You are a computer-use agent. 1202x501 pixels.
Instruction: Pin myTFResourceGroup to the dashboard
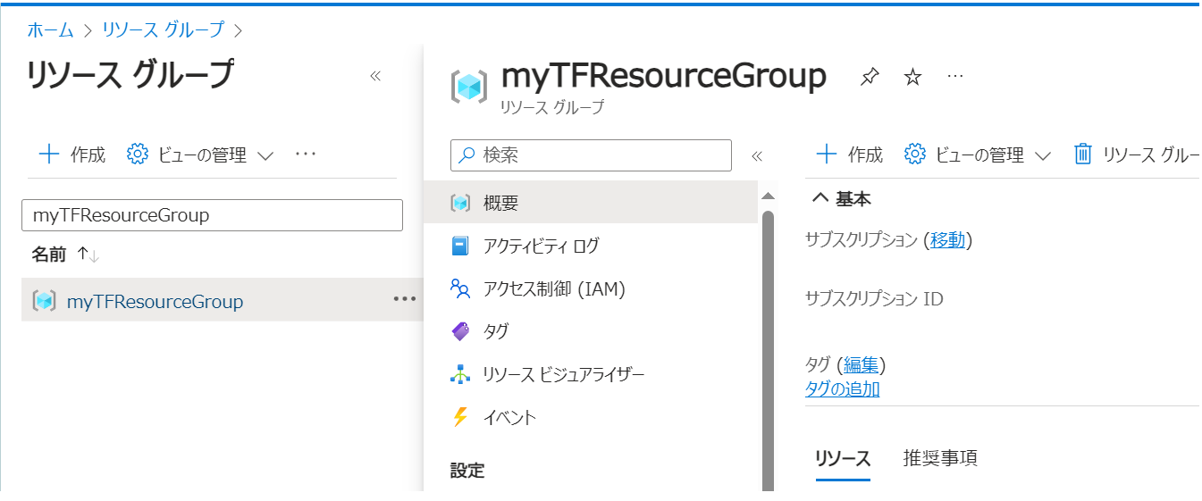(x=869, y=78)
